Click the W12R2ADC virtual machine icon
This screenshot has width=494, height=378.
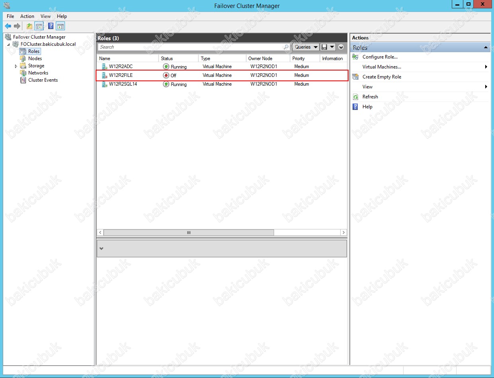tap(104, 67)
